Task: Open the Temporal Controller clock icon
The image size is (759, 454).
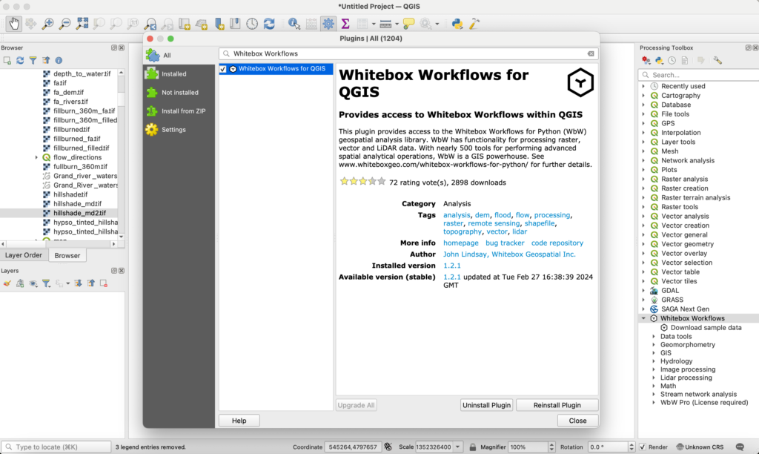Action: tap(251, 23)
